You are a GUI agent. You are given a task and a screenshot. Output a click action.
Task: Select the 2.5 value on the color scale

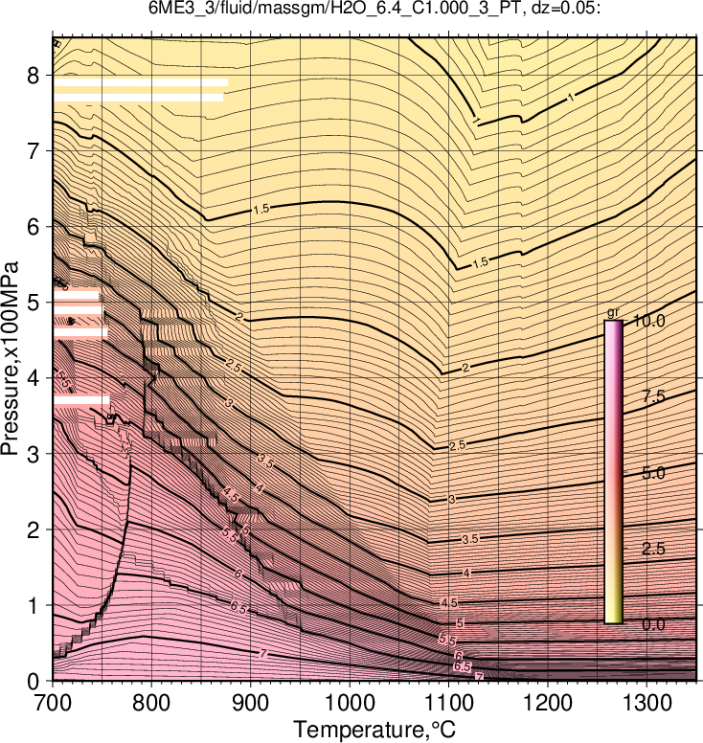[654, 549]
